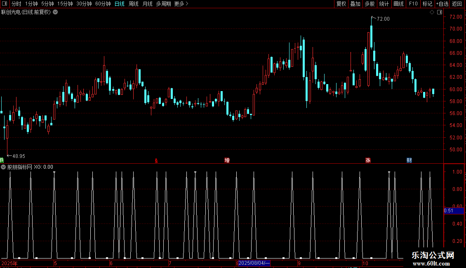
Task: Switch to 分时 intraday view
Action: click(x=16, y=4)
